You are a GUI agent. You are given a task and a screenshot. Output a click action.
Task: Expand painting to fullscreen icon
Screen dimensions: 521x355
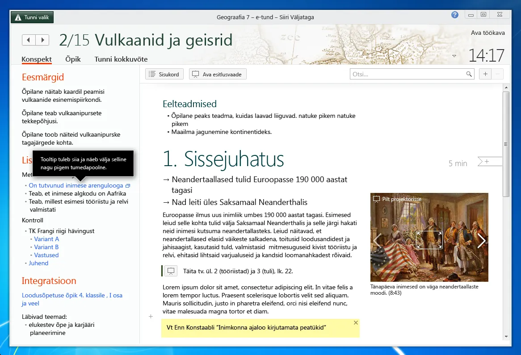429,240
